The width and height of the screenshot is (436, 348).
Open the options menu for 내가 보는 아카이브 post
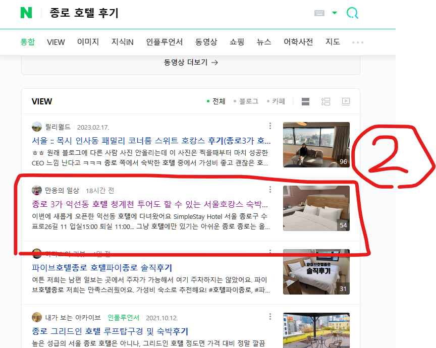click(270, 317)
